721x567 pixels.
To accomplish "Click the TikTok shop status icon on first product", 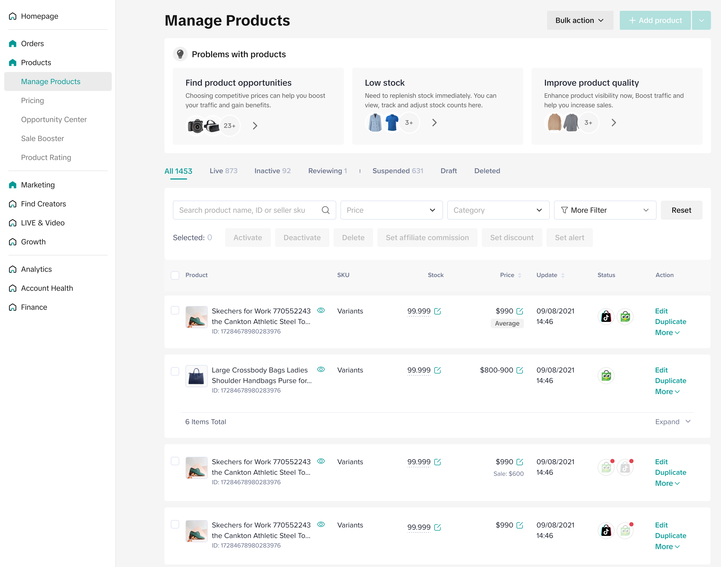I will coord(606,317).
